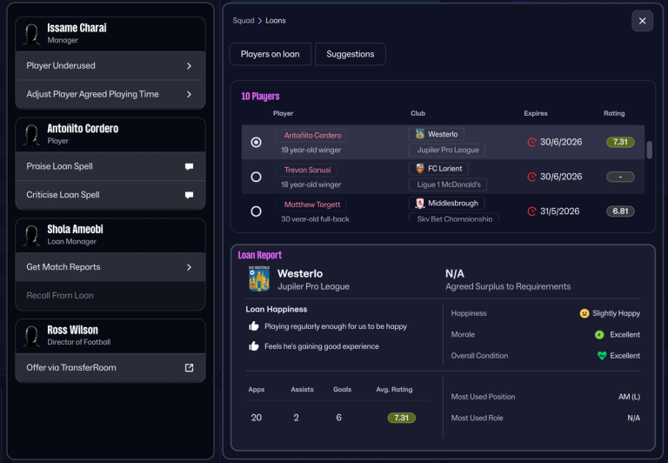Screen dimensions: 668x463
Task: Click Agreed Surplus to Requirements text
Action: click(x=508, y=286)
